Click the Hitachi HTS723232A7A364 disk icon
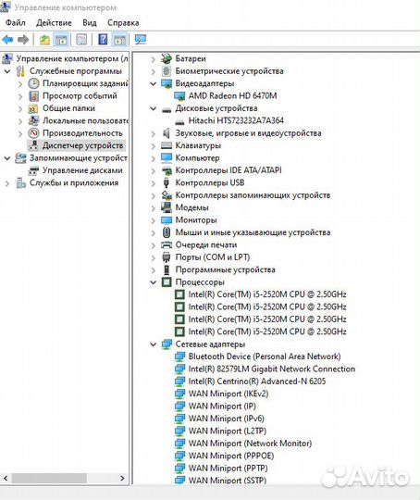 click(x=179, y=121)
